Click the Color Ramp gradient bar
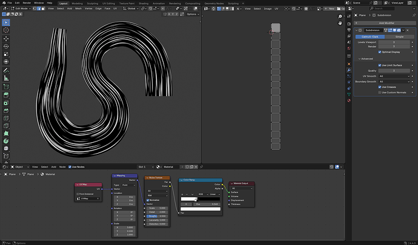This screenshot has width=418, height=245. (x=200, y=199)
